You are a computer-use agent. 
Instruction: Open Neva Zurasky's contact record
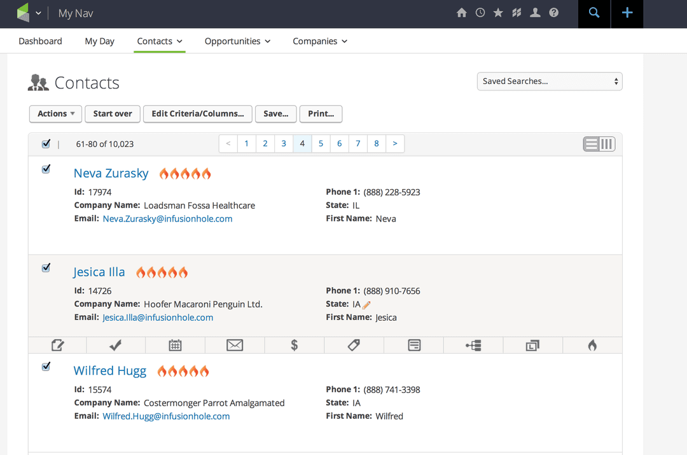pyautogui.click(x=111, y=174)
